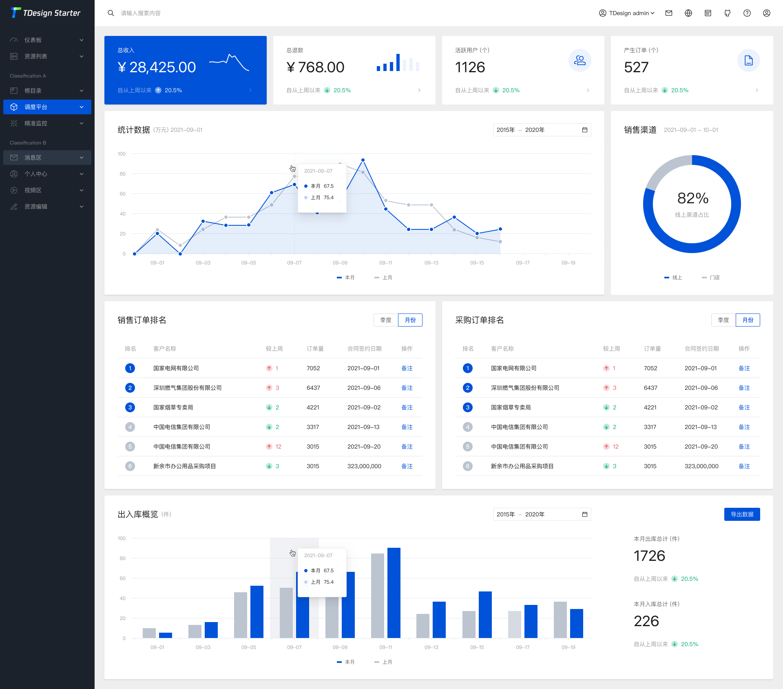This screenshot has height=689, width=783.
Task: Switch 销售订单排名 to 季度 view
Action: tap(385, 320)
